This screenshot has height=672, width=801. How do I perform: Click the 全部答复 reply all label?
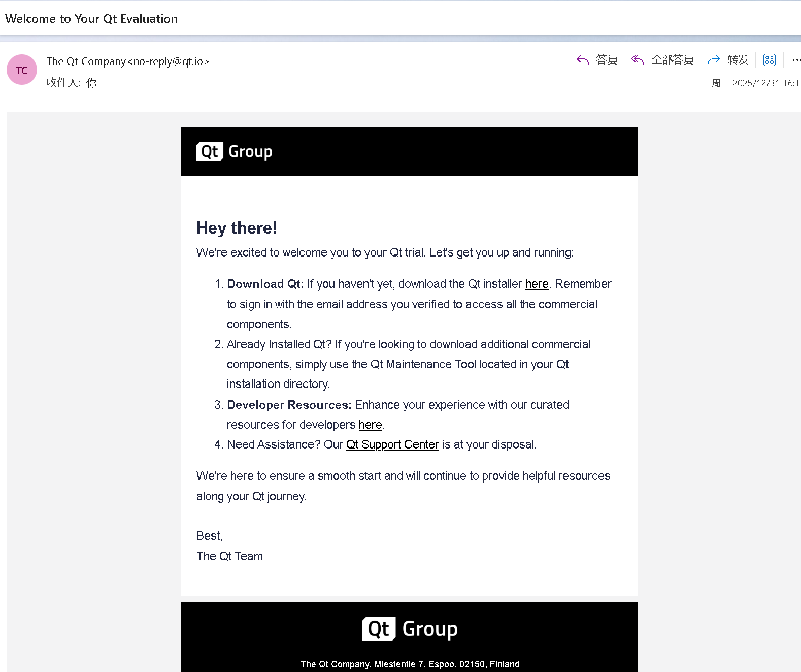673,60
